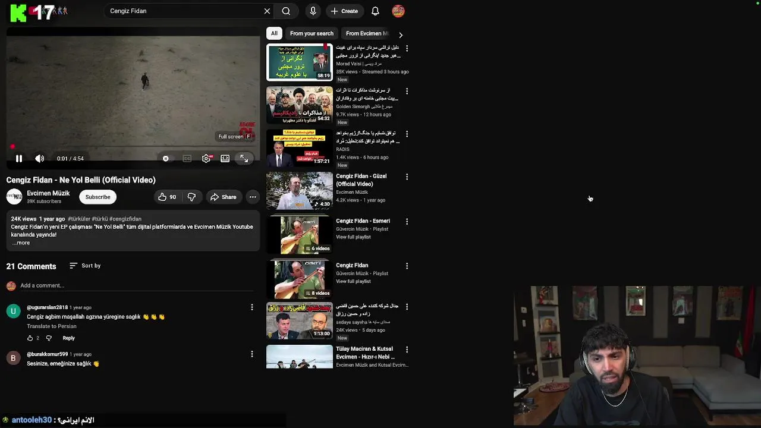Image resolution: width=761 pixels, height=428 pixels.
Task: Open the 8 videos playlist thumbnail
Action: 300,279
